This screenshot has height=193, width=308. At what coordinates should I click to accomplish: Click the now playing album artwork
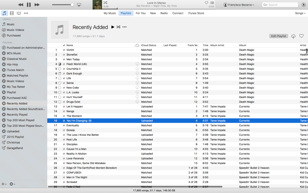tap(97, 5)
